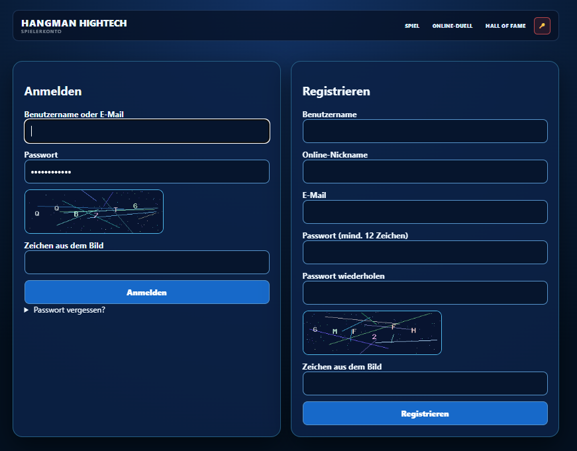This screenshot has height=451, width=577.
Task: Click the Anmelden heading text
Action: coord(53,91)
